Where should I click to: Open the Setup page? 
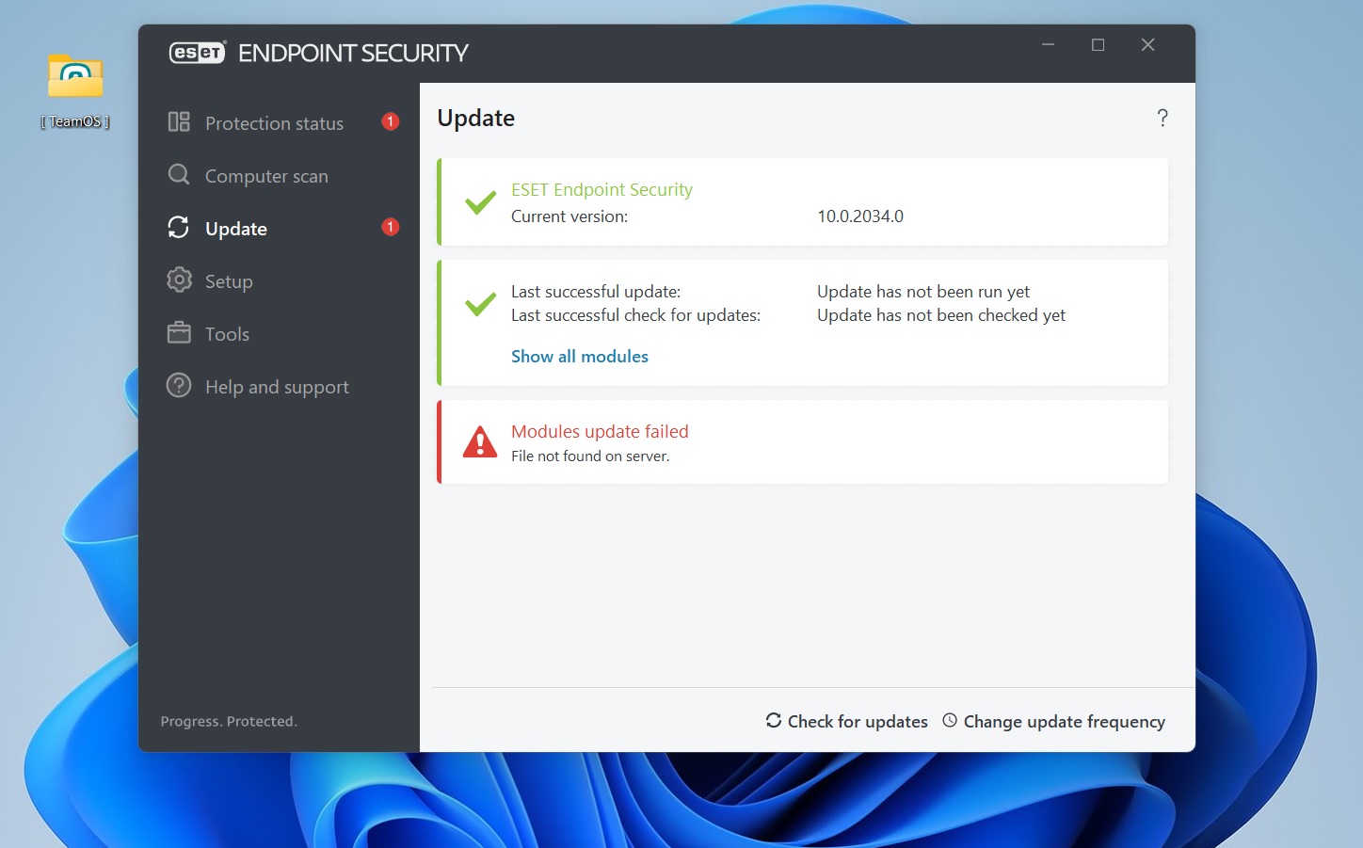click(x=229, y=281)
